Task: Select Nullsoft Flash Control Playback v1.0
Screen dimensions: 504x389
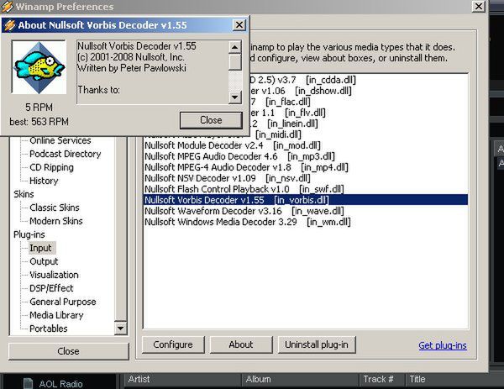Action: click(306, 189)
